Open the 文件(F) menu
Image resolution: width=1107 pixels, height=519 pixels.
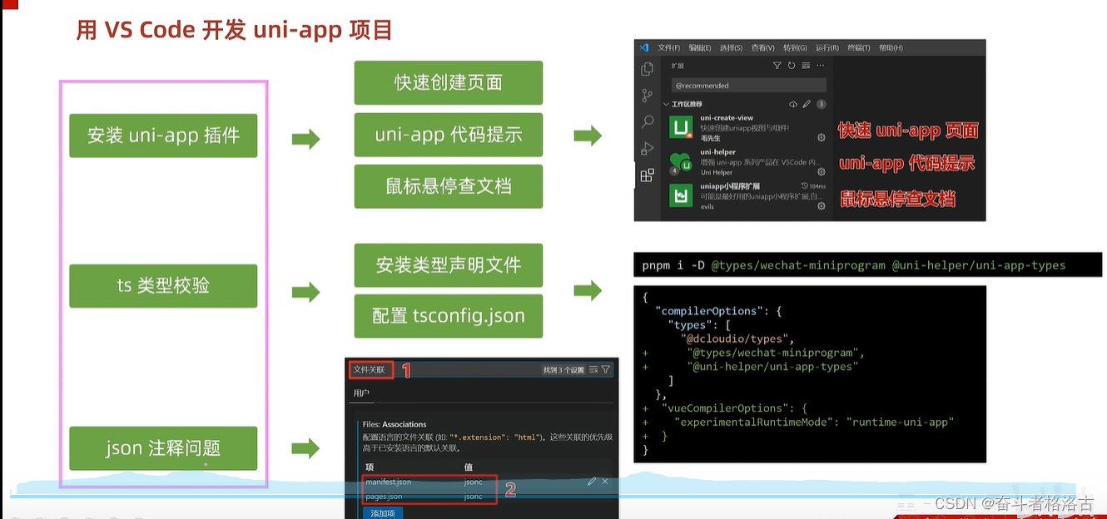pos(668,47)
